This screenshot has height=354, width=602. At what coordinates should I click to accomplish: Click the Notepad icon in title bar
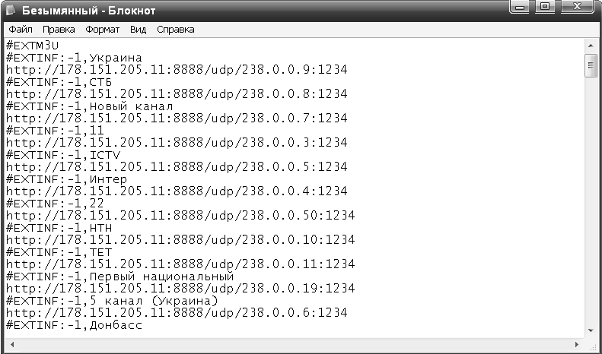[x=10, y=10]
